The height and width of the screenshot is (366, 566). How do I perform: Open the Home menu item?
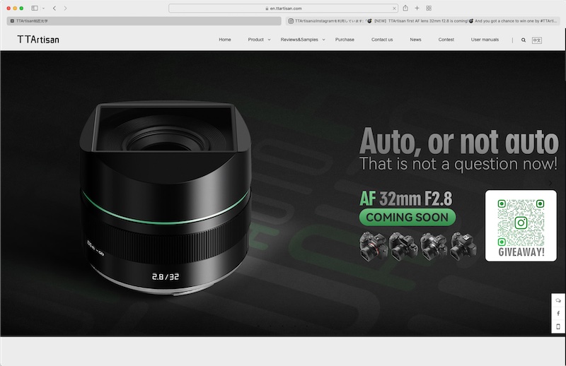pos(225,40)
